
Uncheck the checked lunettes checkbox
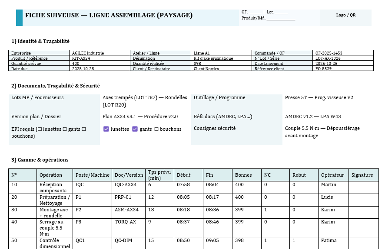[106, 129]
